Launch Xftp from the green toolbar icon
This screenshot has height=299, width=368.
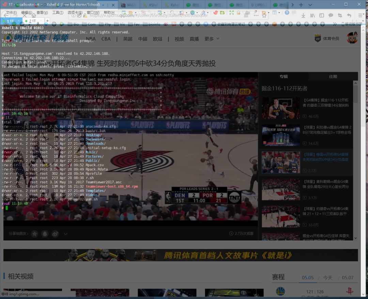pos(222,13)
